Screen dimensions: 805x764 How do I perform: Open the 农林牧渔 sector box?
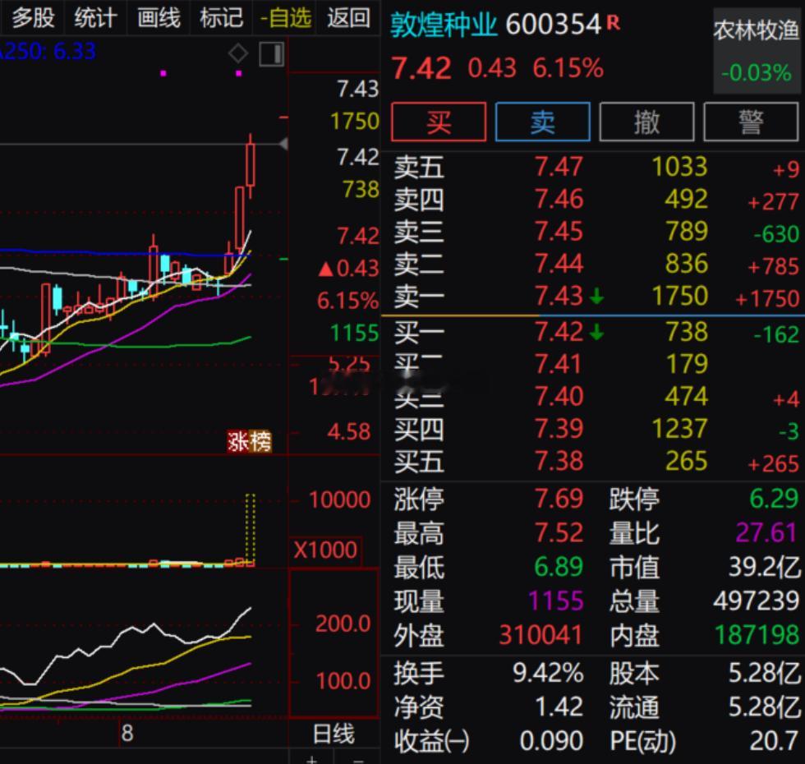(757, 51)
